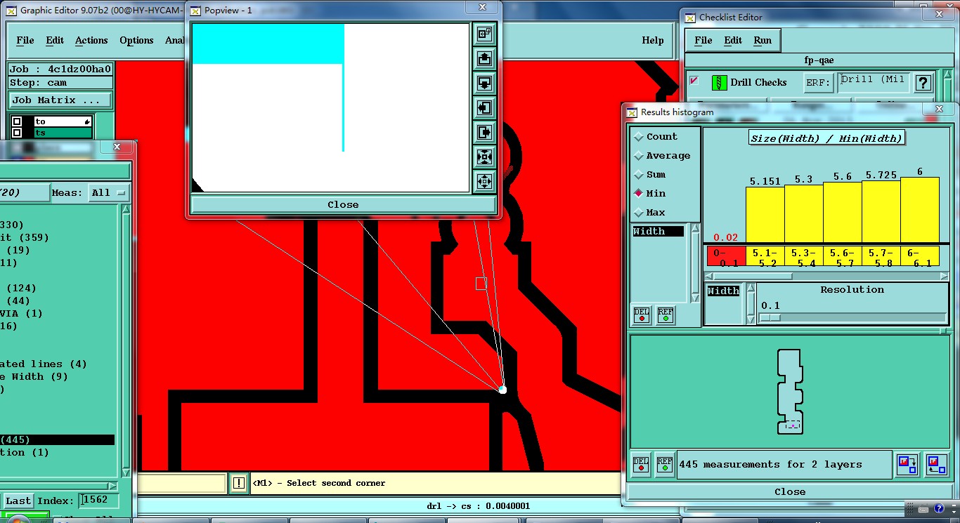Click fp-qae checklist name label
Viewport: 960px width, 523px height.
[x=819, y=60]
